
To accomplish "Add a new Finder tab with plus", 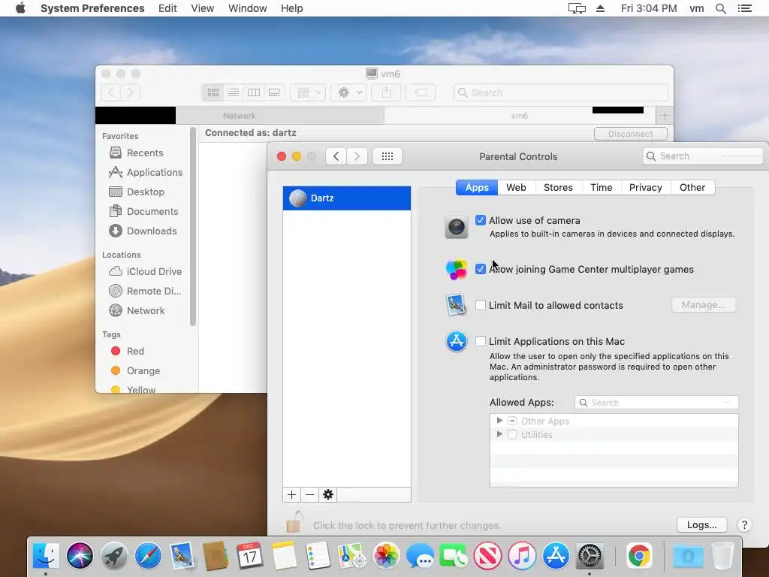I will coord(665,116).
